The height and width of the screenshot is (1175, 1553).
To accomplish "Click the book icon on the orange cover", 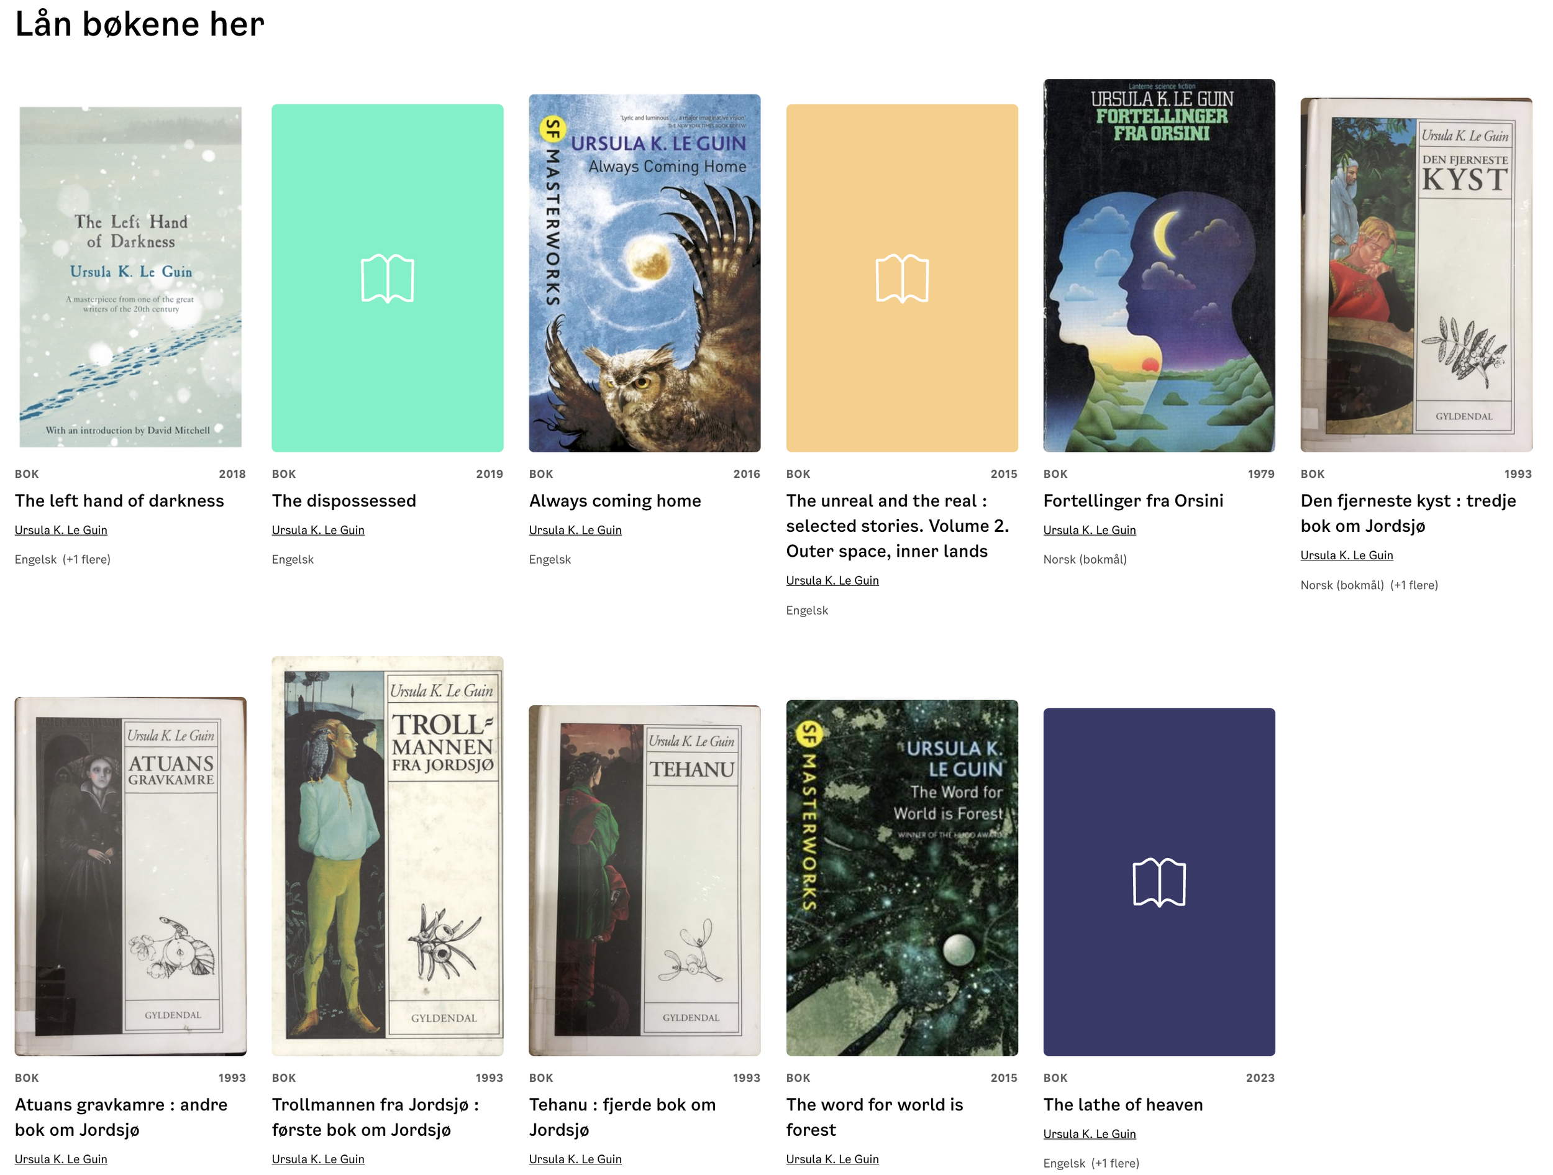I will coord(902,278).
